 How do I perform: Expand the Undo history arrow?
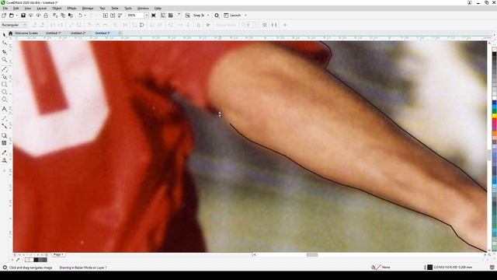(85, 16)
